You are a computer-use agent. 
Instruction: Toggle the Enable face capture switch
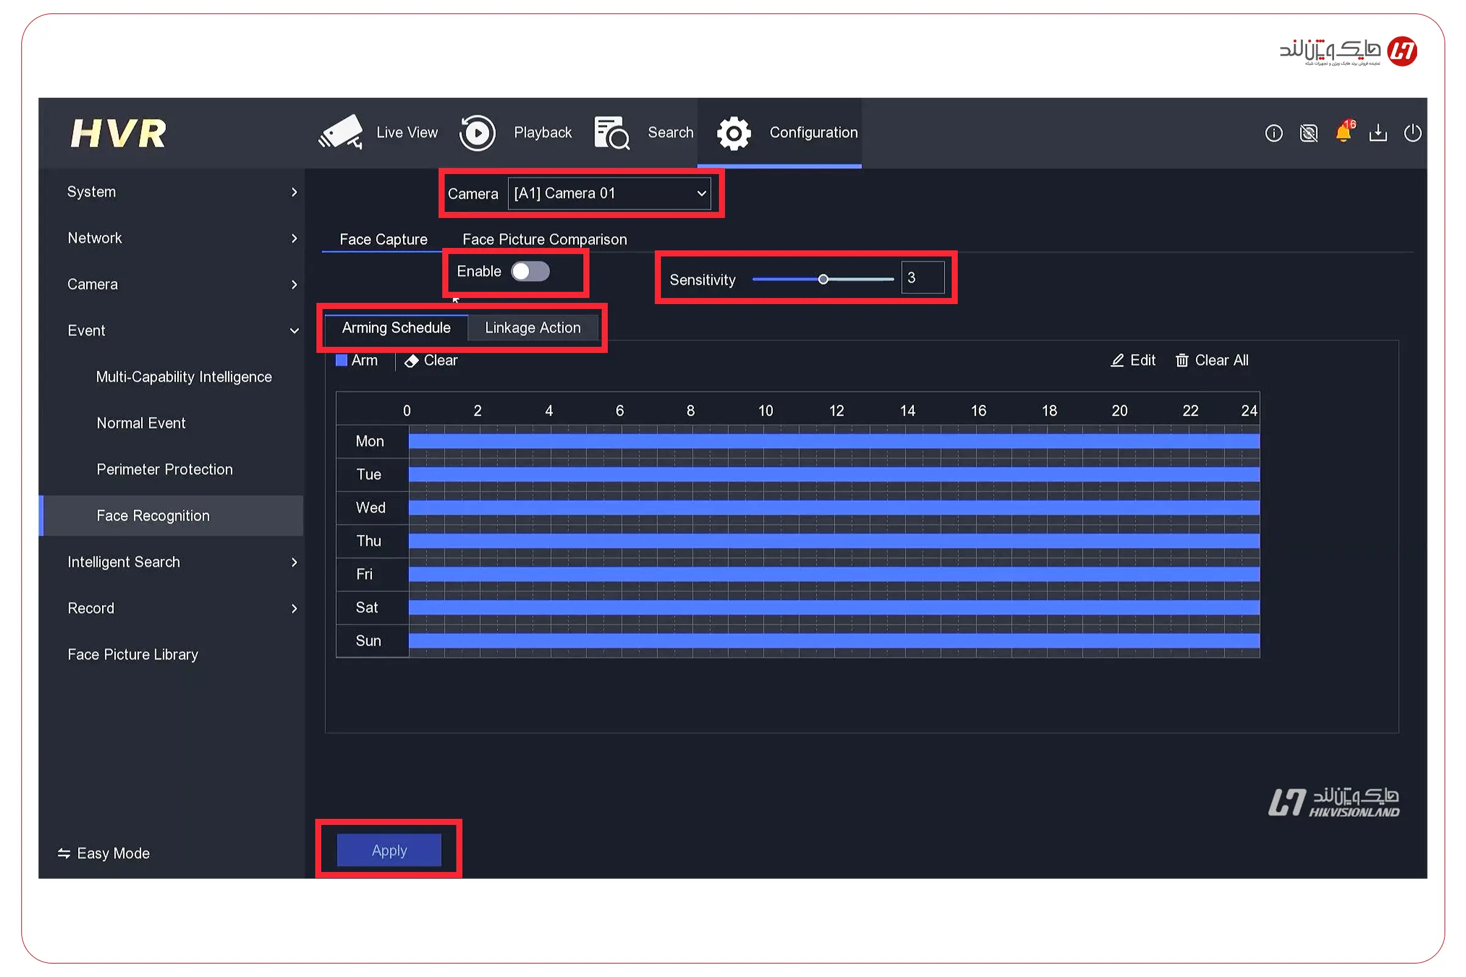530,272
